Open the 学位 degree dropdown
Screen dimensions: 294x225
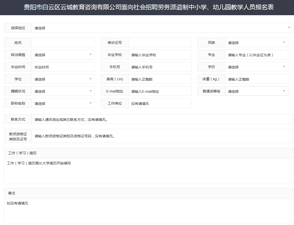63,79
